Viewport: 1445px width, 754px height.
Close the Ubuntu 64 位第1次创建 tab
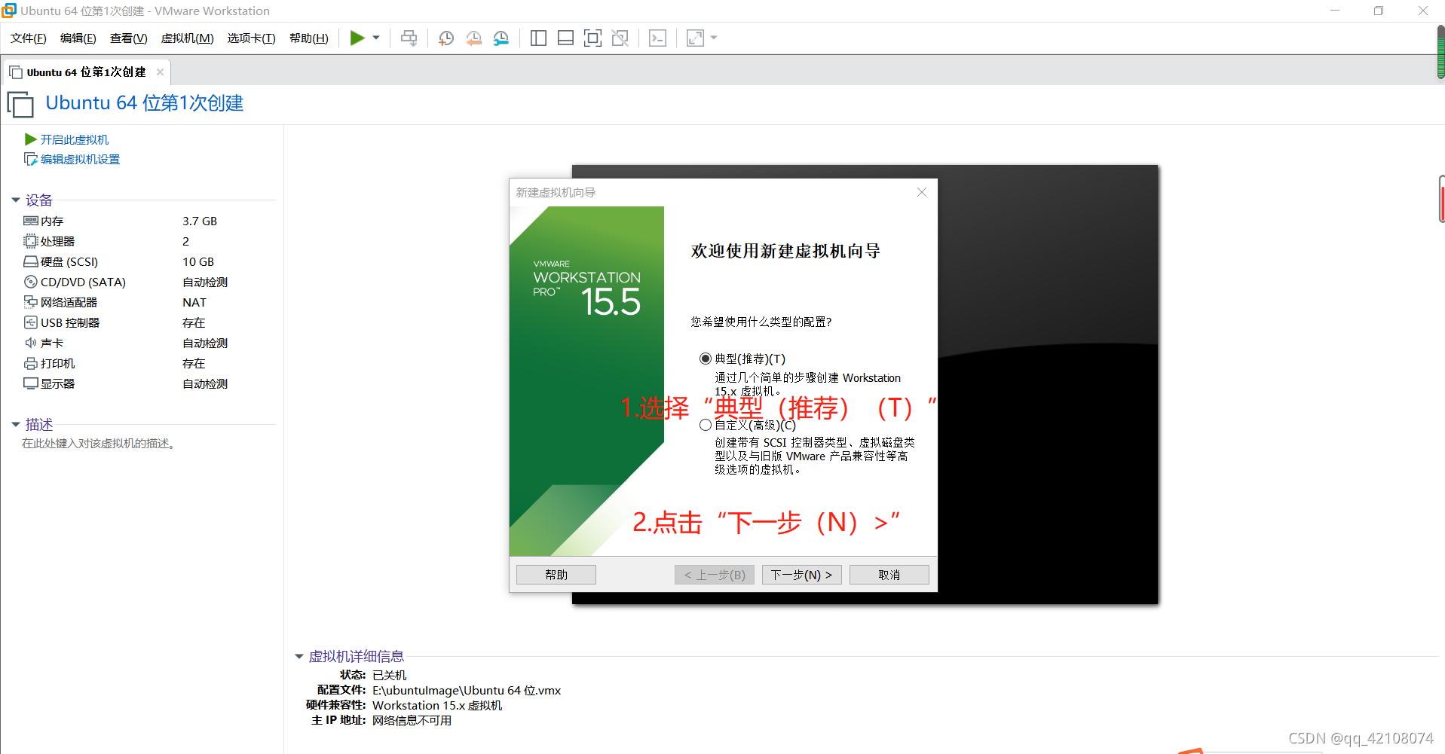pos(160,72)
